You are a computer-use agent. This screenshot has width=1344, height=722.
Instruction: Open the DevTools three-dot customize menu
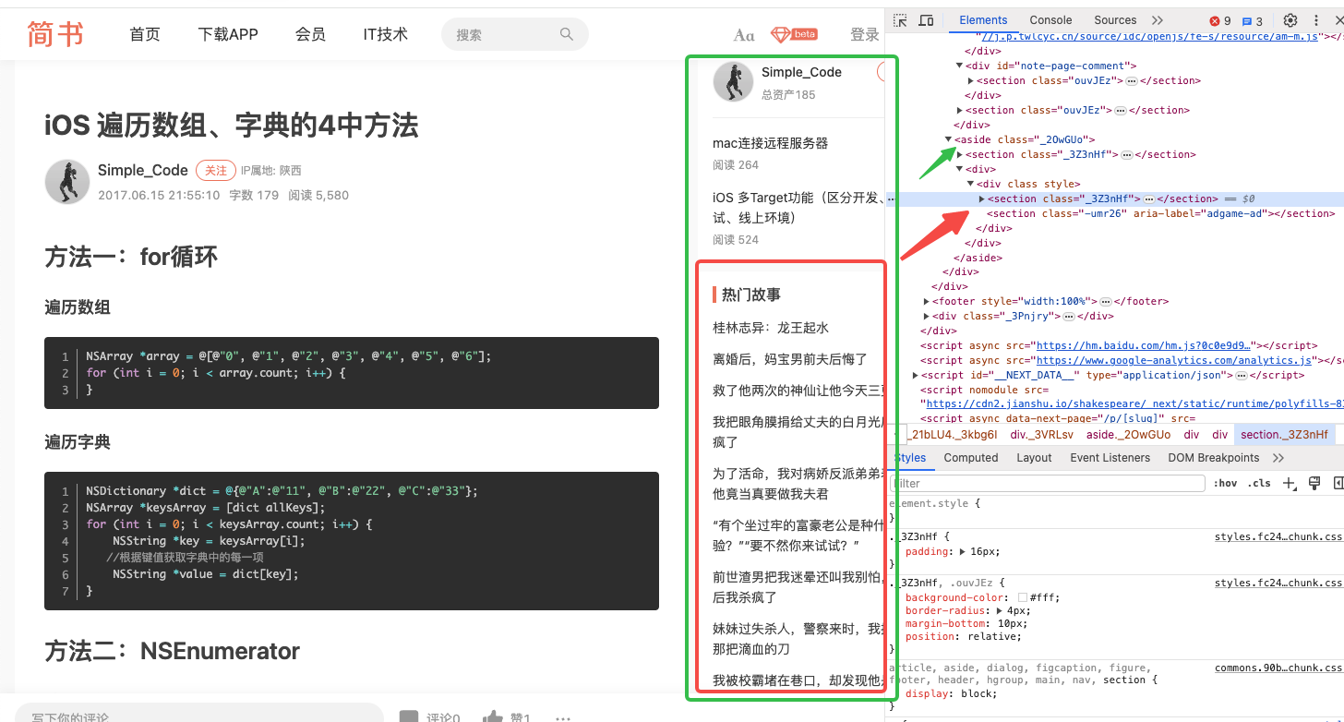tap(1316, 20)
